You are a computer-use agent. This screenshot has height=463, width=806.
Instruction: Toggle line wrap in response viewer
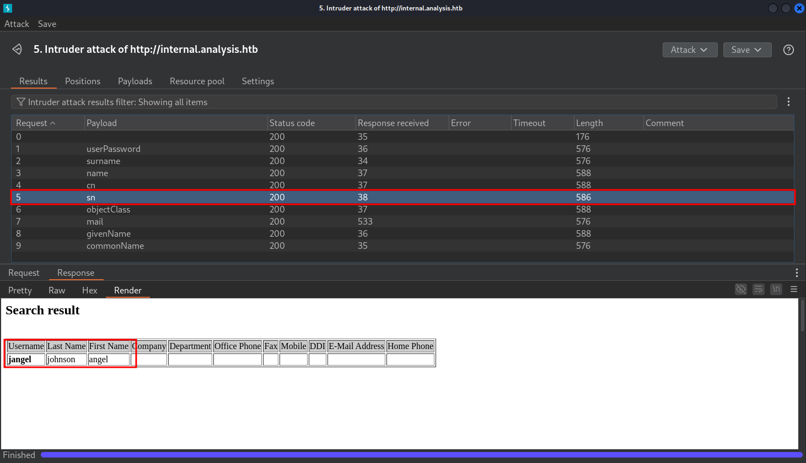pyautogui.click(x=759, y=289)
